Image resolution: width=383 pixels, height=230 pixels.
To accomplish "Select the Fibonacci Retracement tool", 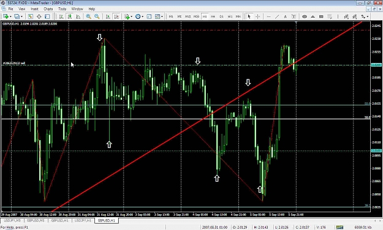I will tap(330, 17).
